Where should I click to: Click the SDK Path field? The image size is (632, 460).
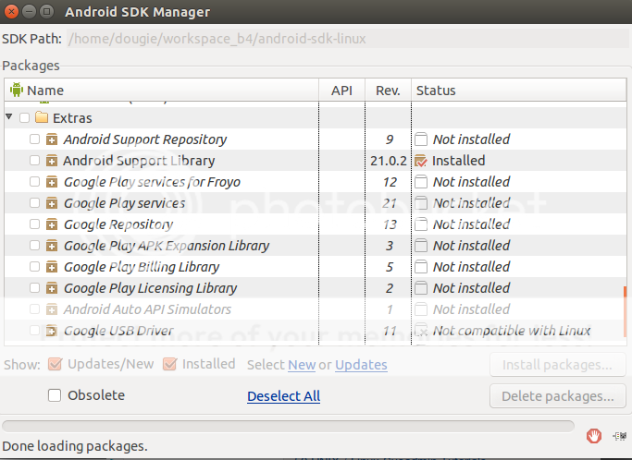[x=347, y=39]
